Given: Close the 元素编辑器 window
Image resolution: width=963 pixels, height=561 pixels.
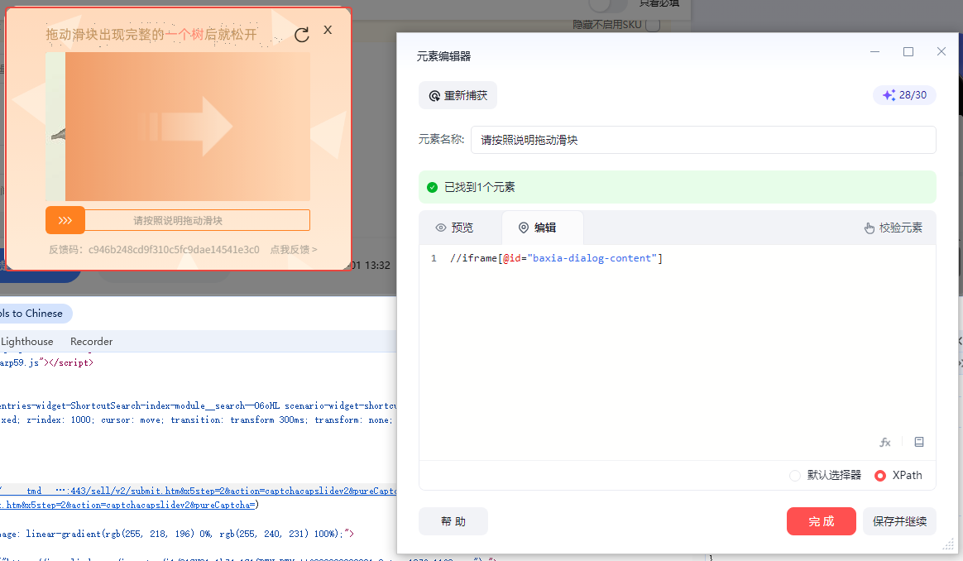Looking at the screenshot, I should pyautogui.click(x=941, y=51).
